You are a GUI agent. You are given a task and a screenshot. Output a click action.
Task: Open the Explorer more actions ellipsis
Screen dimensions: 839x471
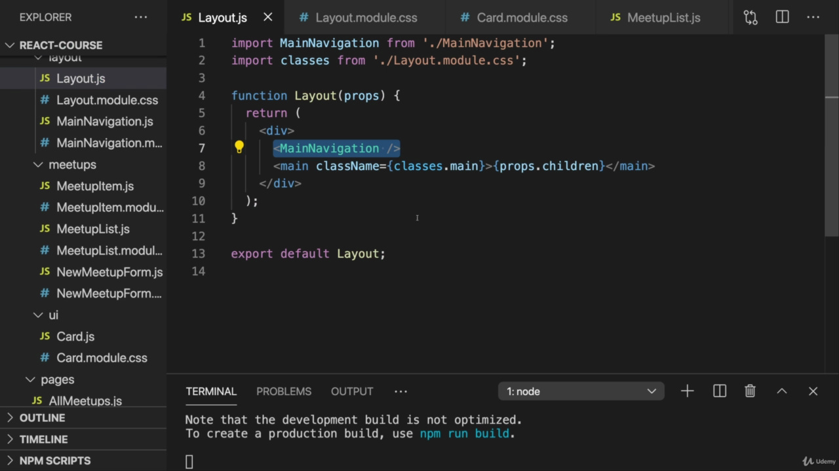[x=141, y=18]
